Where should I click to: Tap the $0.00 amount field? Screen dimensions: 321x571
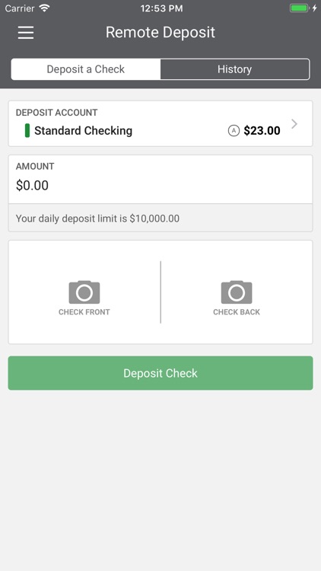[160, 180]
